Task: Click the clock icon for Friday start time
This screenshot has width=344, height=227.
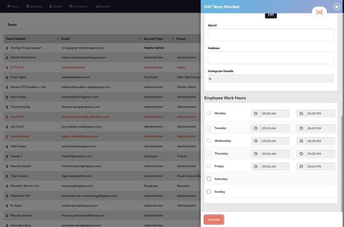Action: (x=255, y=167)
